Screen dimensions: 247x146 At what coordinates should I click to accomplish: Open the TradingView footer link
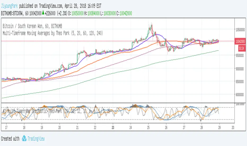pos(36,139)
